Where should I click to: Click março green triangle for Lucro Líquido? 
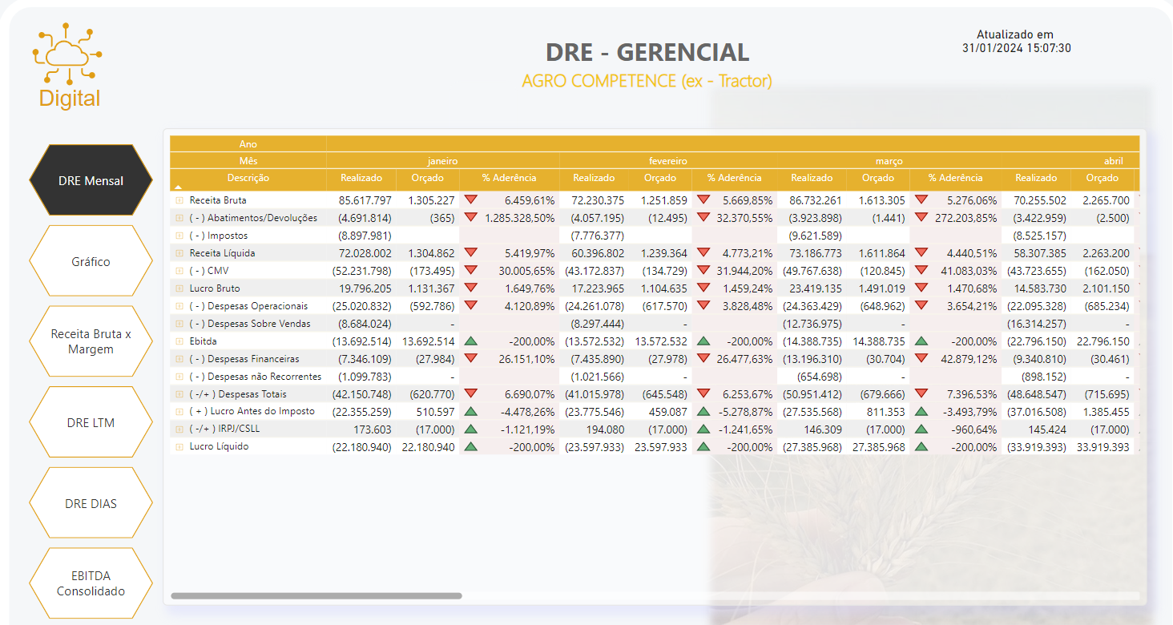coord(921,446)
